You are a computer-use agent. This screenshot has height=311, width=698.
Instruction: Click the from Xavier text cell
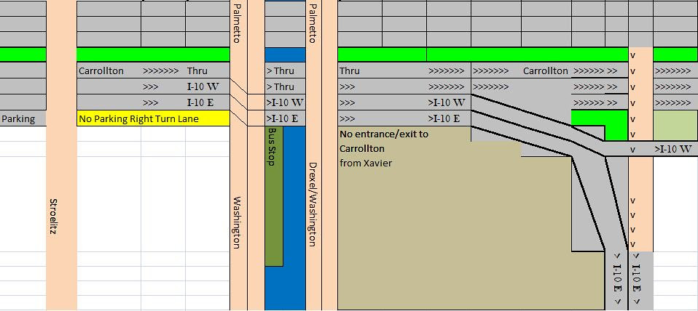click(x=366, y=163)
